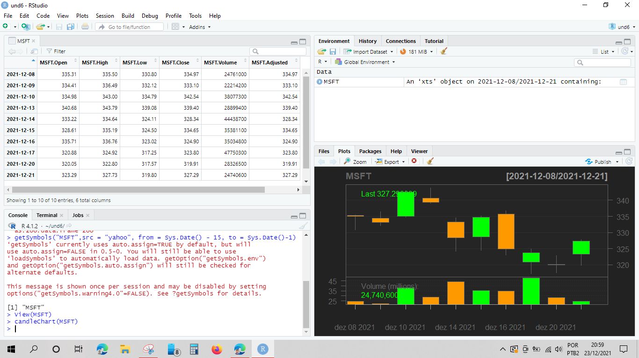639x358 pixels.
Task: Click the Show in new window icon
Action: tap(34, 51)
